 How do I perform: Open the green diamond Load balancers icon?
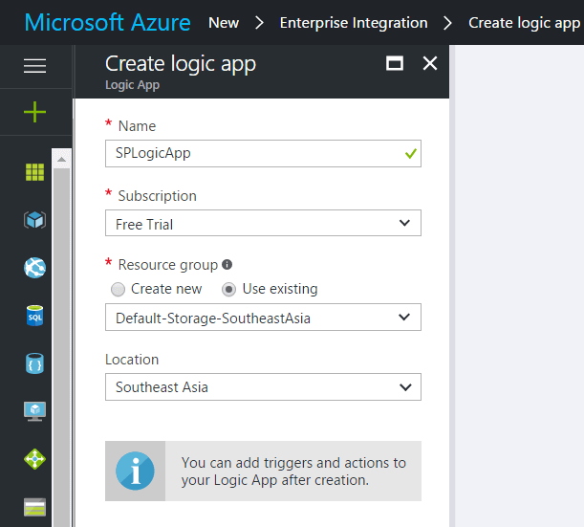34,459
